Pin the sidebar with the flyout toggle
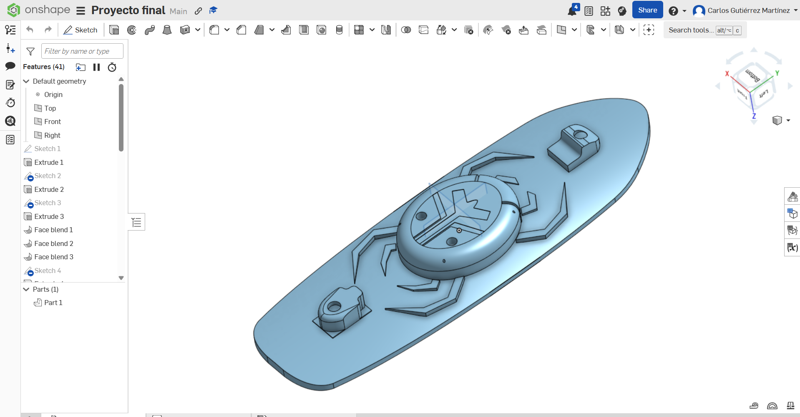Viewport: 800px width, 417px height. click(136, 222)
